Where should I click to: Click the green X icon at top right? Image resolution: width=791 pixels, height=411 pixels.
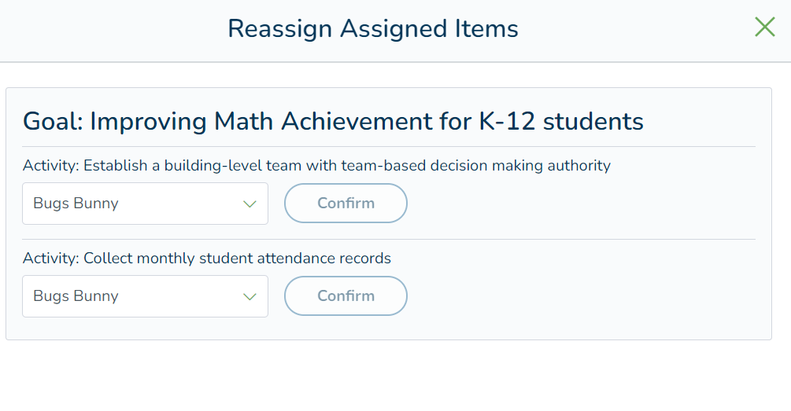[x=764, y=28]
